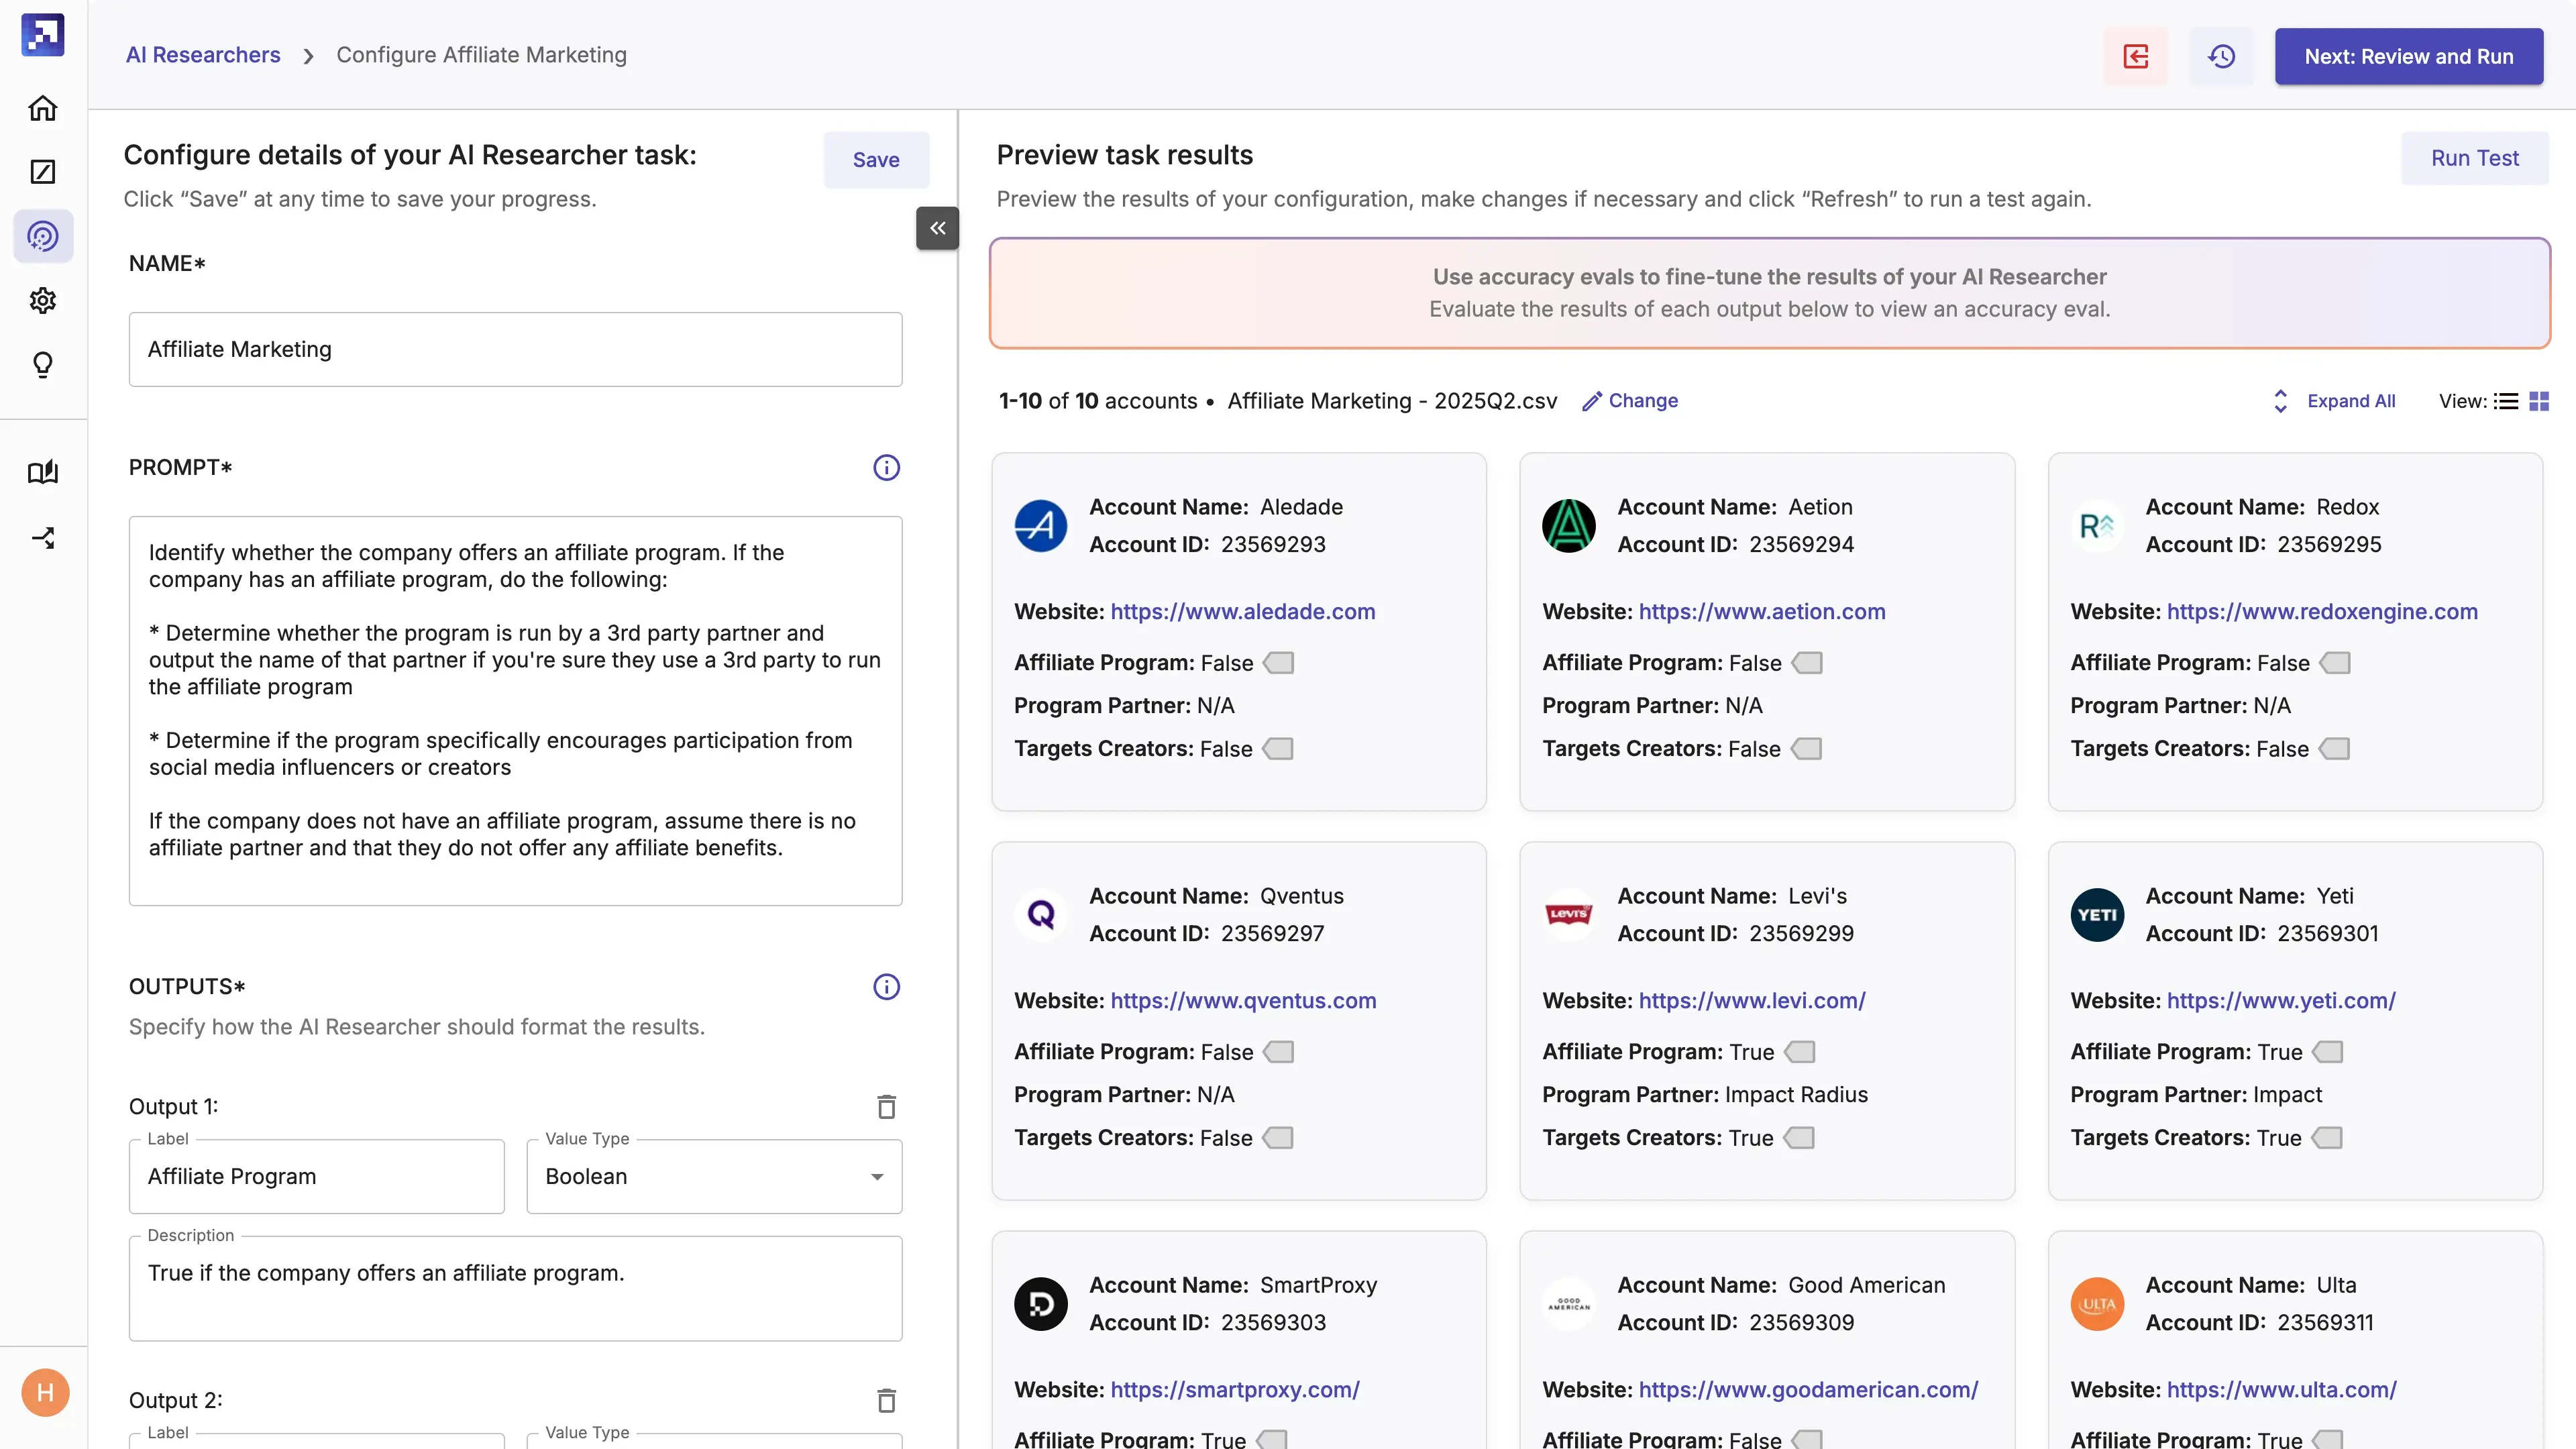Image resolution: width=2576 pixels, height=1449 pixels.
Task: Open the levi.com website link
Action: click(x=1752, y=1001)
